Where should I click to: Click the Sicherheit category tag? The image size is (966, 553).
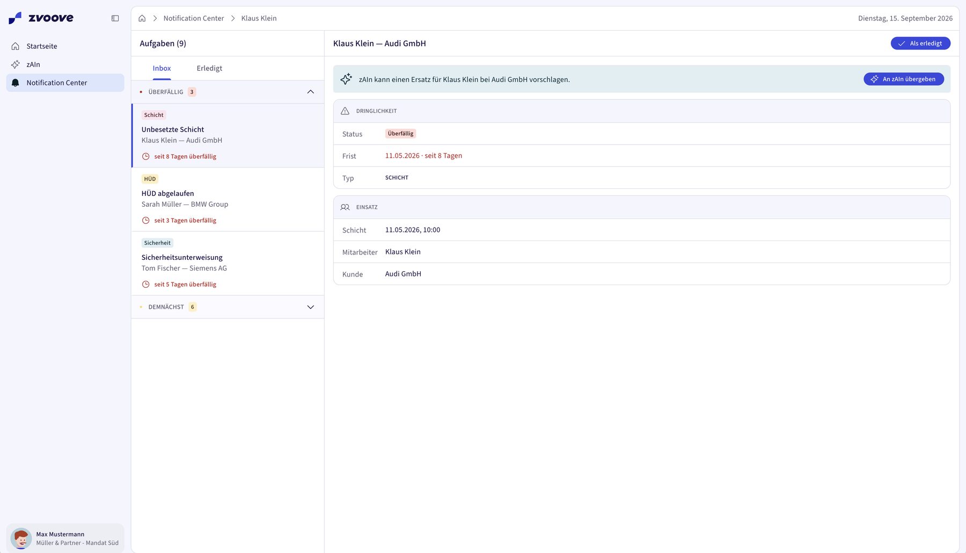(157, 243)
